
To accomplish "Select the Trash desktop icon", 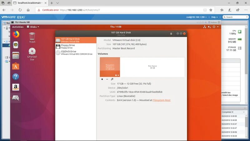I will (x=32, y=38).
